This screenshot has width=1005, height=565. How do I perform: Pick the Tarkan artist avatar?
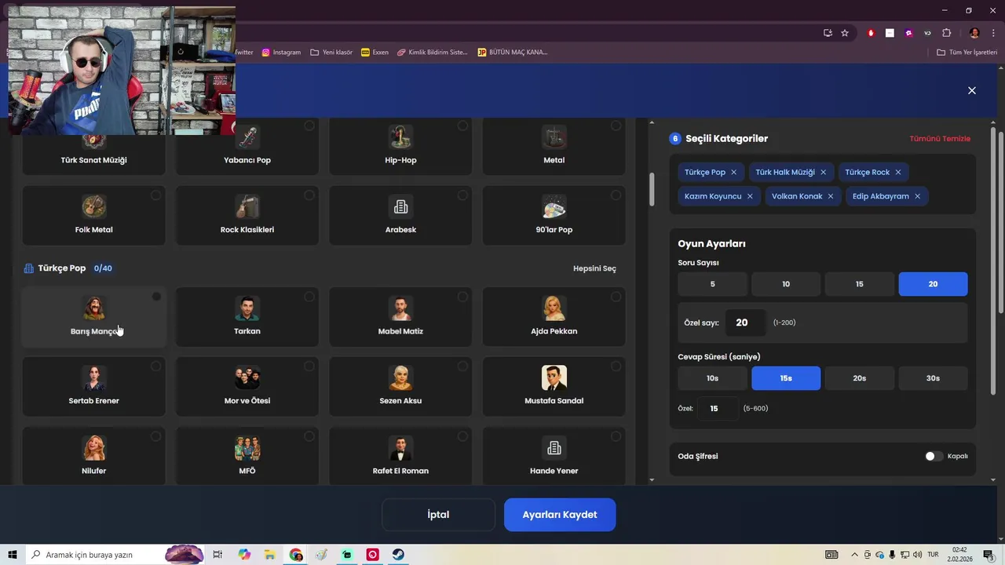point(247,308)
